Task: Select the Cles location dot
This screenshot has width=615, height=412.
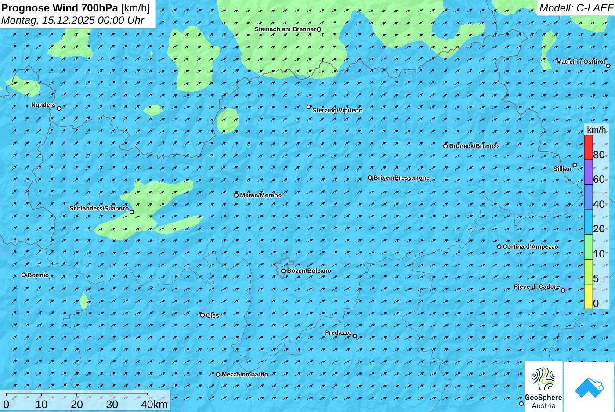Action: click(203, 315)
